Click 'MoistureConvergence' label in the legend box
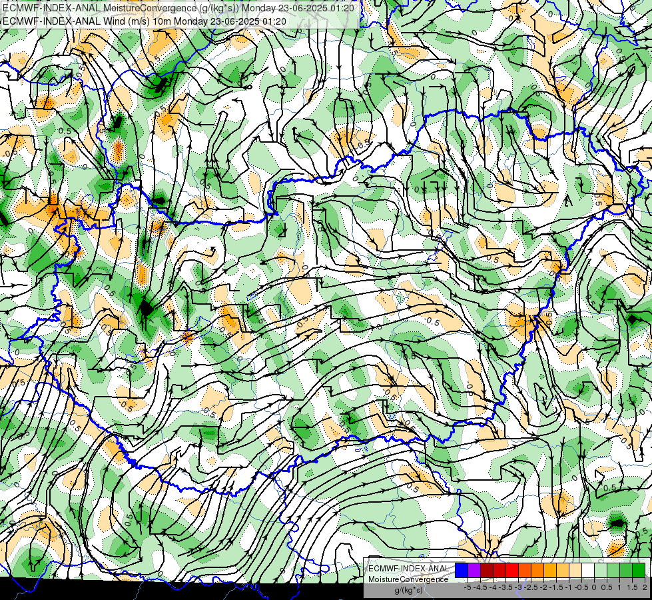Viewport: 652px width, 600px height. [408, 579]
